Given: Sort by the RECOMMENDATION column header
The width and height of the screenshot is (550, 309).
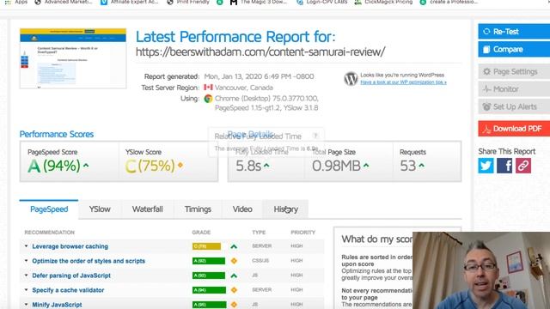Looking at the screenshot, I should [x=50, y=233].
